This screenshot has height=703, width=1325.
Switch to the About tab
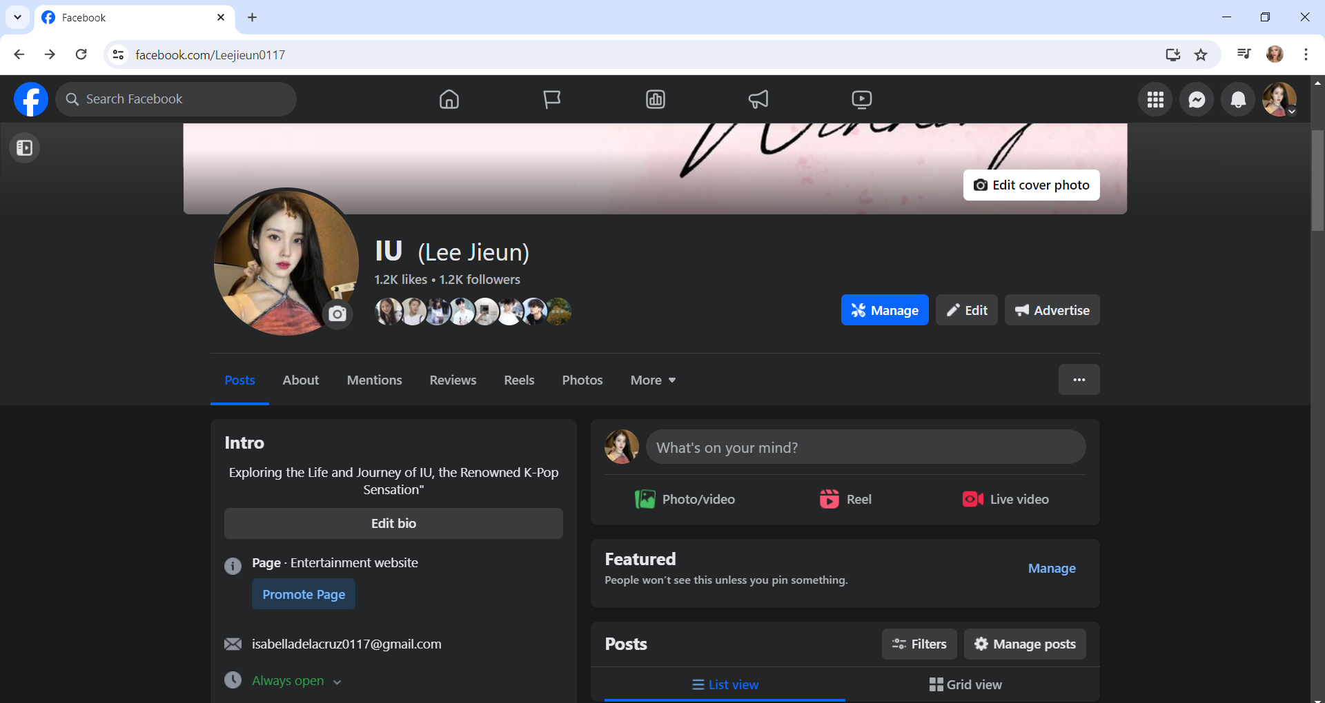pyautogui.click(x=301, y=380)
